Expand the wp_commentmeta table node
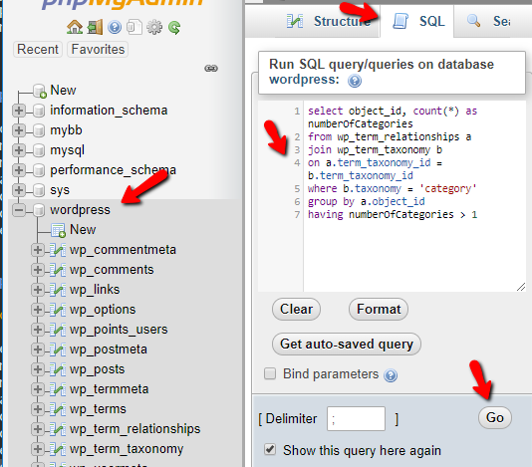The height and width of the screenshot is (467, 532). [38, 250]
